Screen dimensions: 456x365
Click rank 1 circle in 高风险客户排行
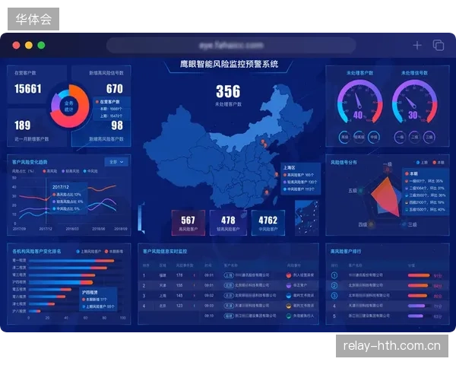click(x=334, y=275)
